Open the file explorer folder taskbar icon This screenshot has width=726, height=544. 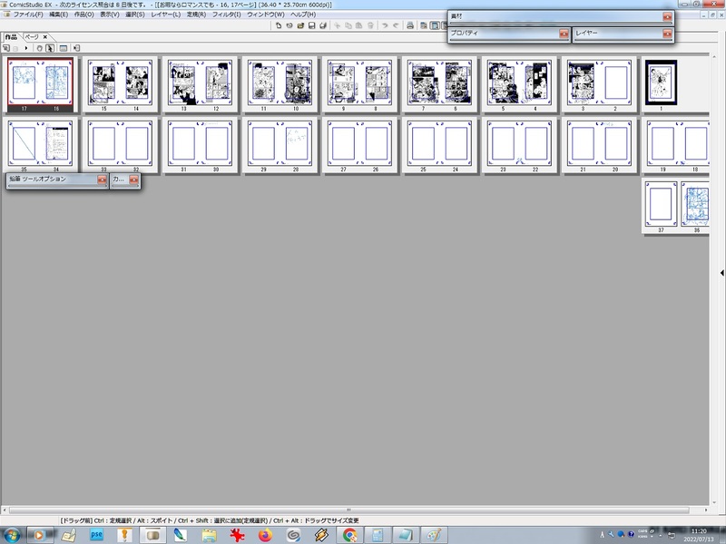tap(210, 536)
